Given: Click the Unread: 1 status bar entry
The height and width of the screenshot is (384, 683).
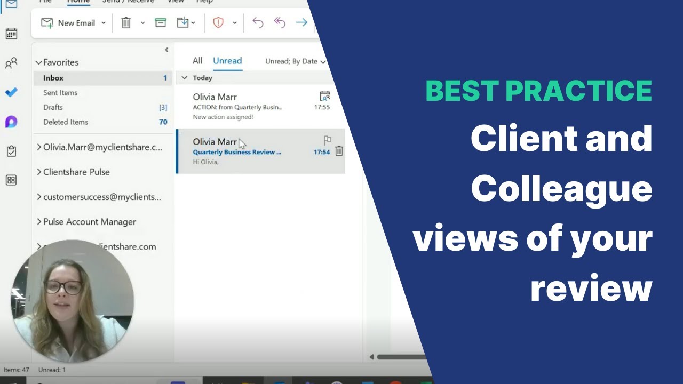Looking at the screenshot, I should click(x=52, y=370).
